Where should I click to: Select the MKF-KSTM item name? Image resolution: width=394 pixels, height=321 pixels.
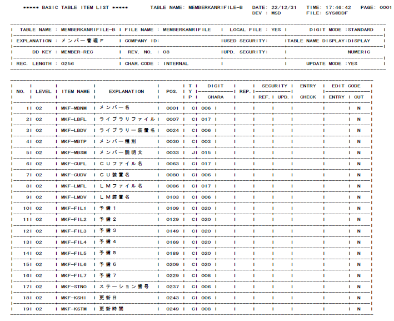[x=74, y=309]
